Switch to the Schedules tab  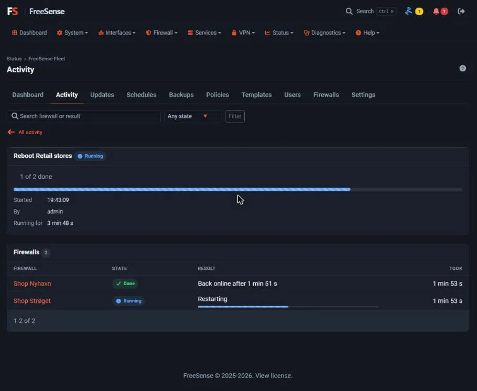[142, 95]
